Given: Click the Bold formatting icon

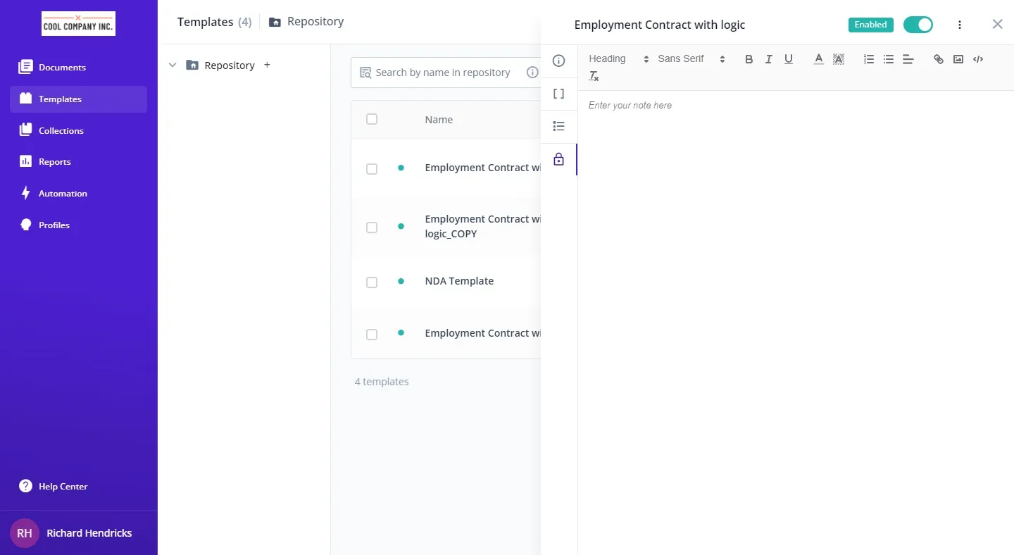Looking at the screenshot, I should (x=749, y=59).
